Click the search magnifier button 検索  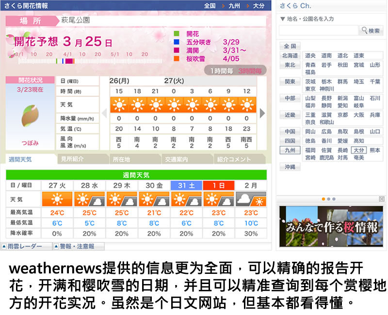pos(371,30)
